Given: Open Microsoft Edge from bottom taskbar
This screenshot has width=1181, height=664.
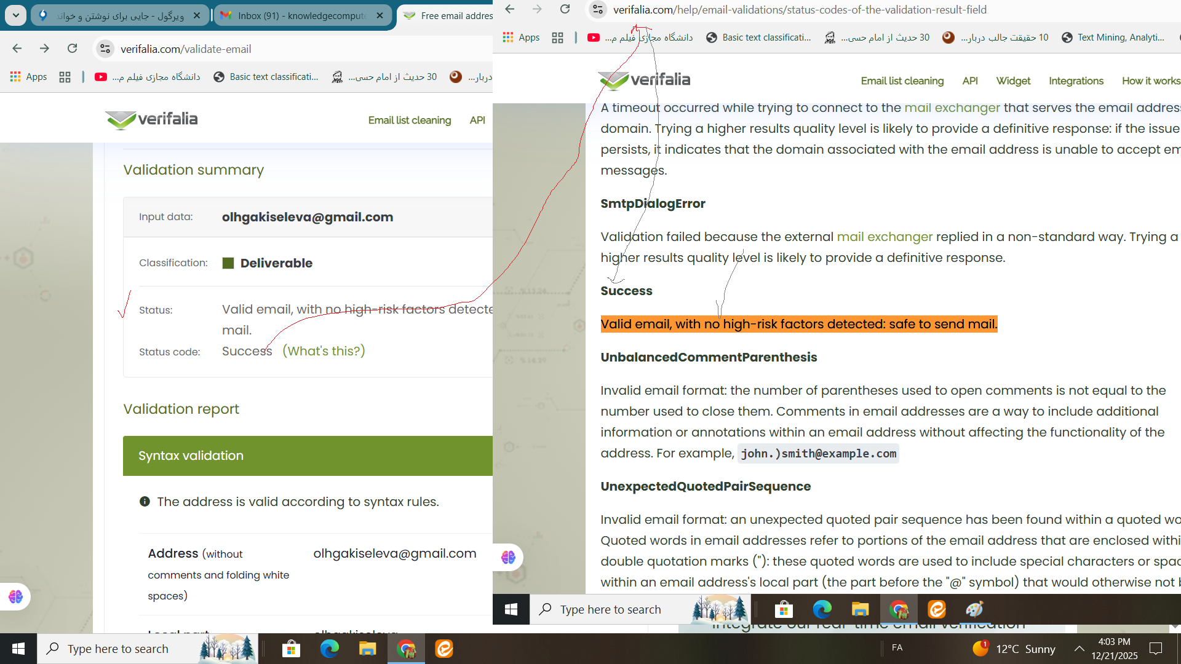Looking at the screenshot, I should click(329, 649).
